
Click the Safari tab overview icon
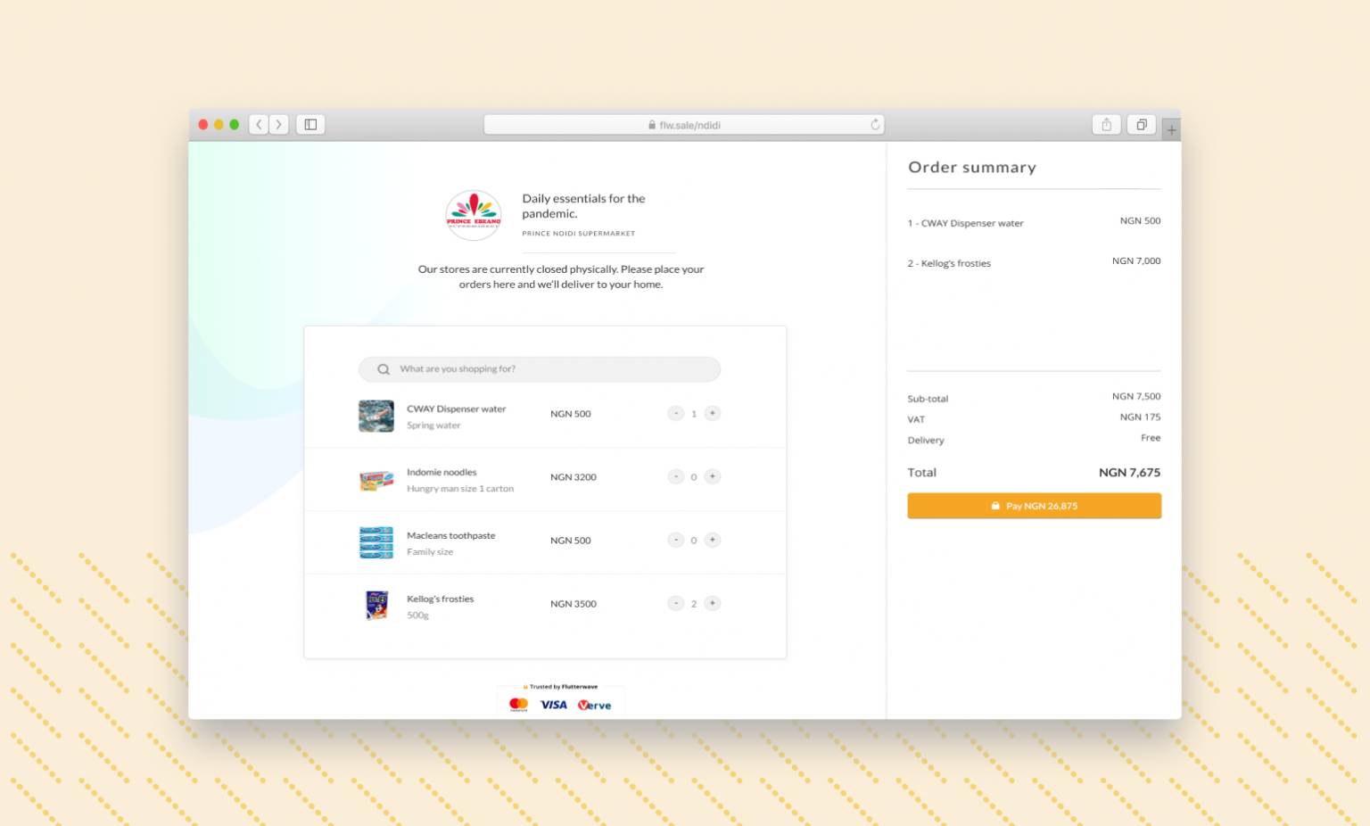[1141, 124]
